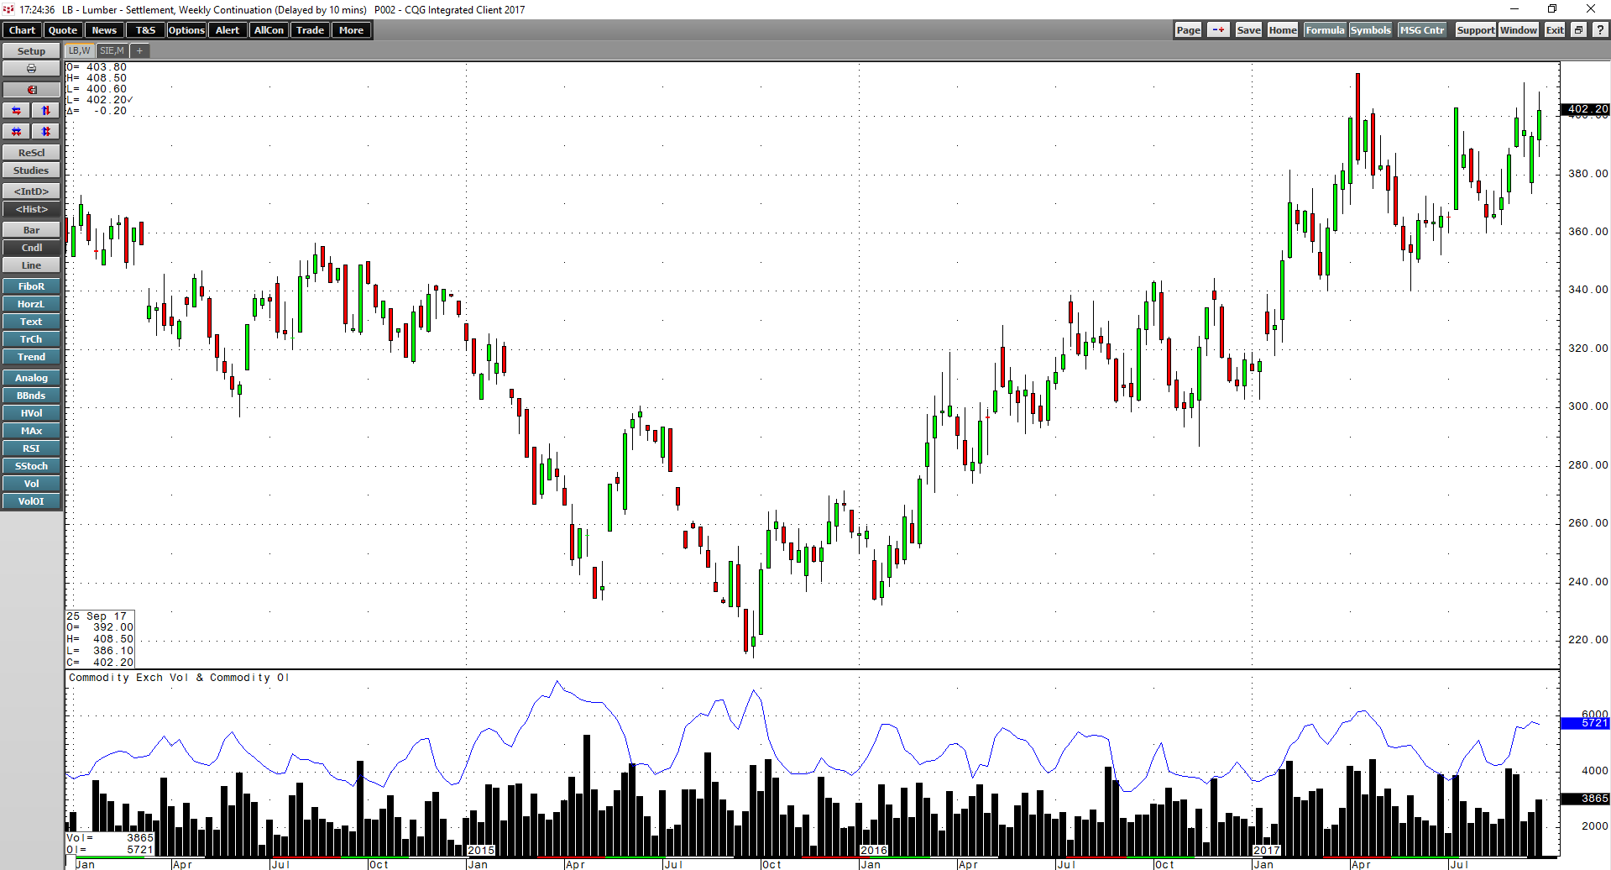The image size is (1611, 870).
Task: Click the red magnet snap icon
Action: pyautogui.click(x=31, y=90)
